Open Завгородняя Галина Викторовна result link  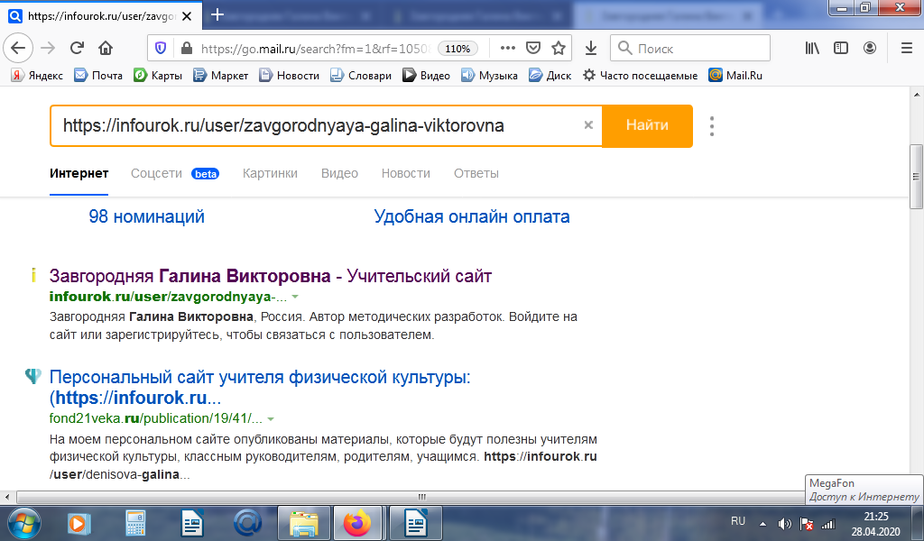270,275
